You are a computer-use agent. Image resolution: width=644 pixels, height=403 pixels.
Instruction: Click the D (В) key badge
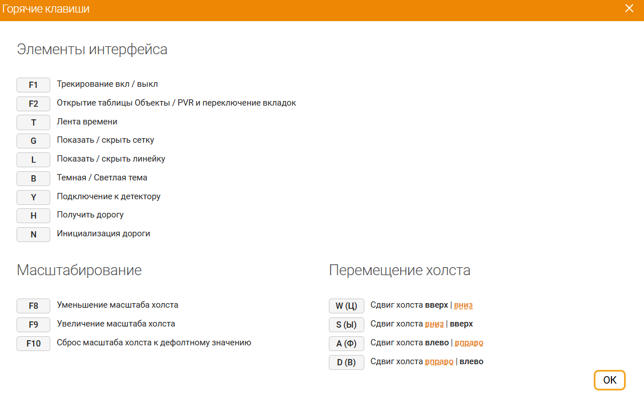pyautogui.click(x=346, y=362)
